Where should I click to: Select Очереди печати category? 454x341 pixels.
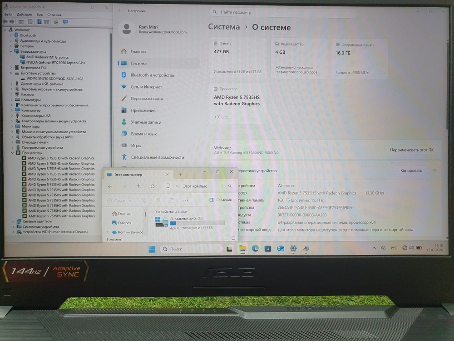coord(35,142)
